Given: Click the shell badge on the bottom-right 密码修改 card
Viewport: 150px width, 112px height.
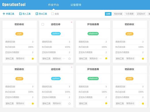Looking at the screenshot, I should 130,79.
